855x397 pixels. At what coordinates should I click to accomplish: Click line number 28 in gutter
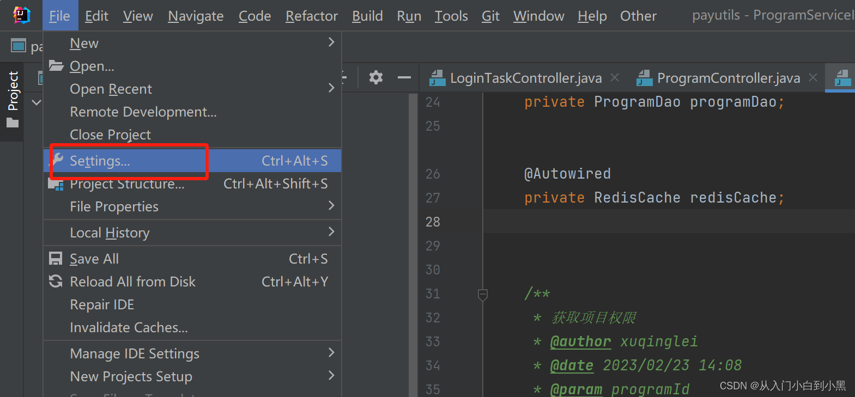tap(433, 222)
